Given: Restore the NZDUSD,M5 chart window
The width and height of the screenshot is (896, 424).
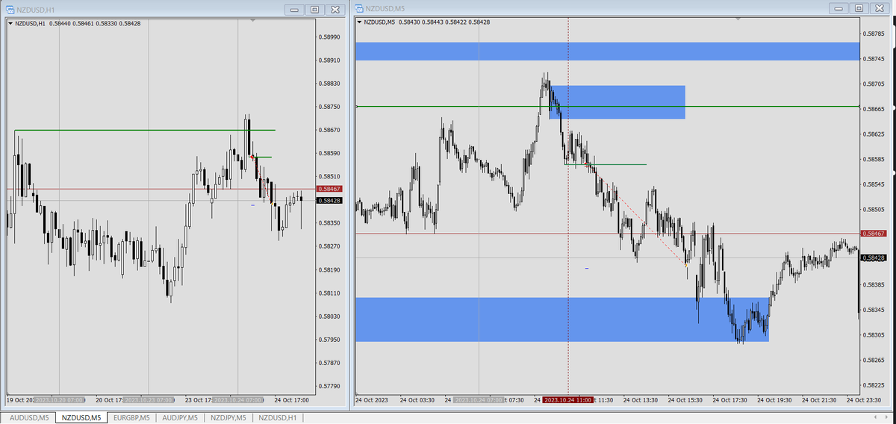Looking at the screenshot, I should pyautogui.click(x=859, y=8).
